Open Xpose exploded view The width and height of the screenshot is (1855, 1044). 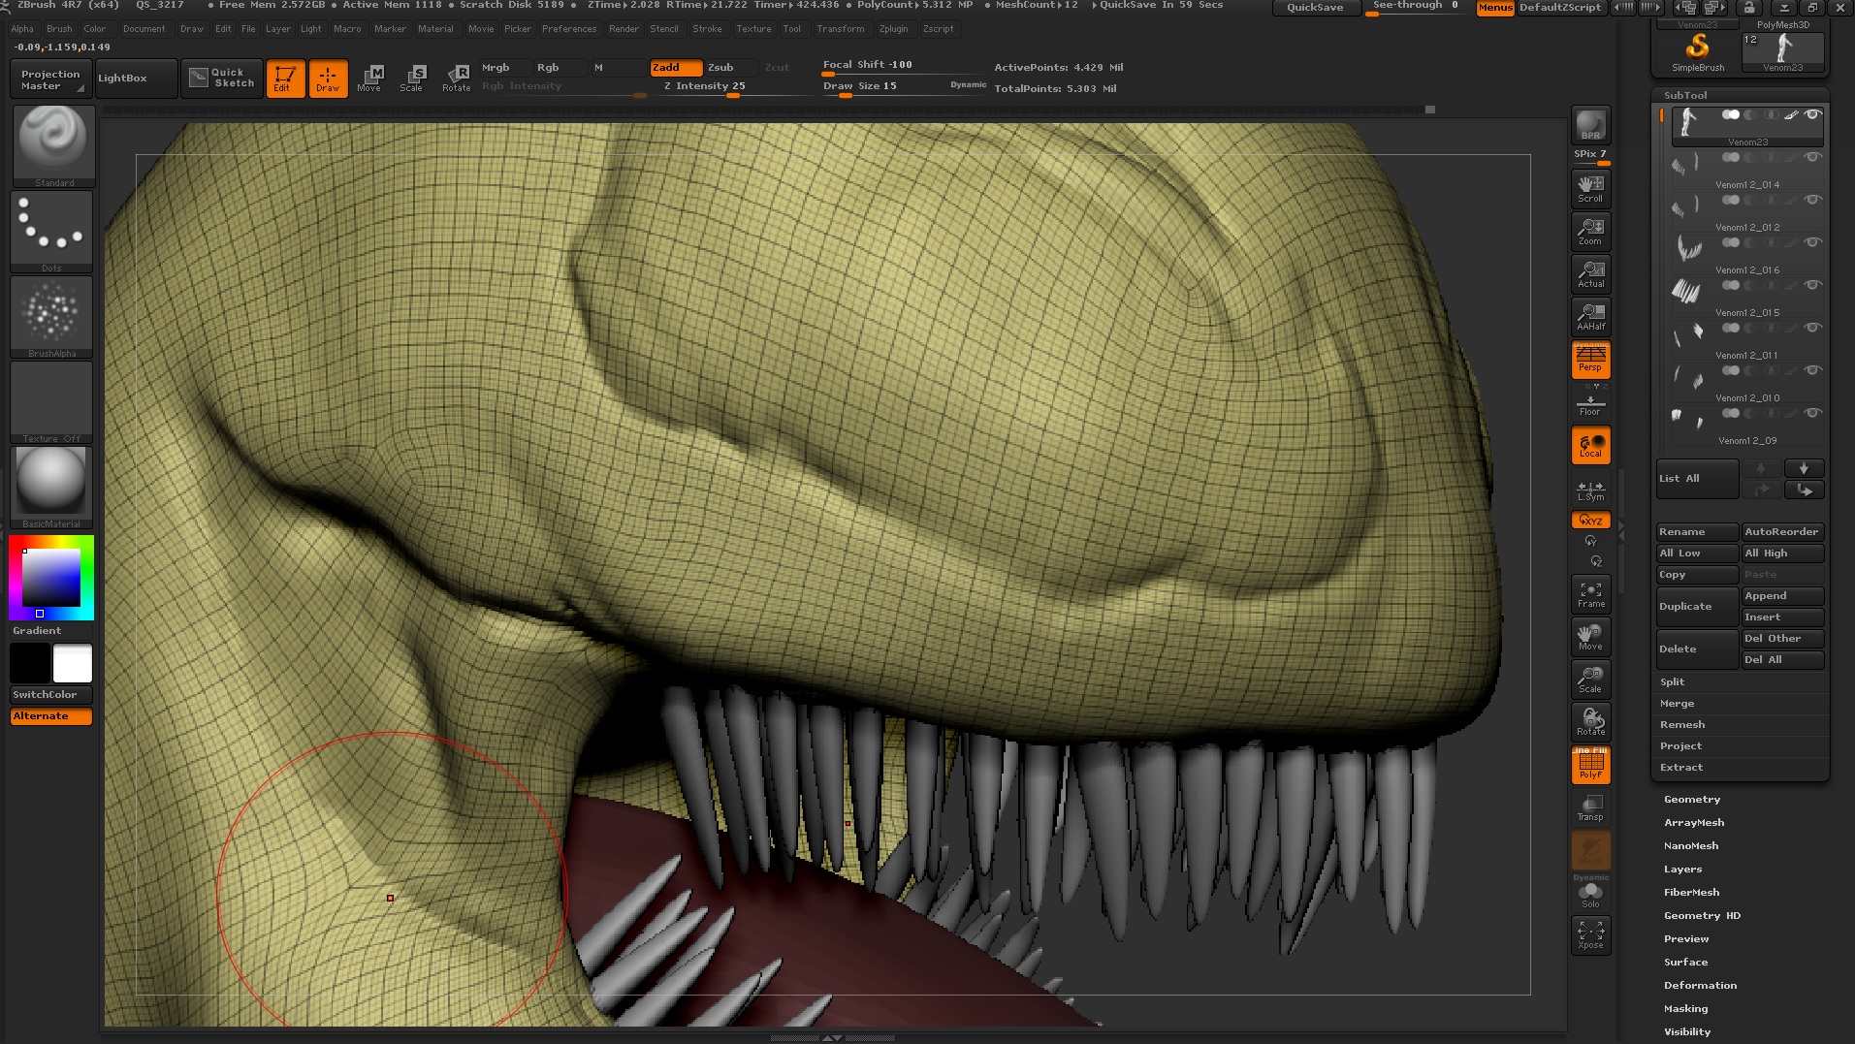point(1590,935)
